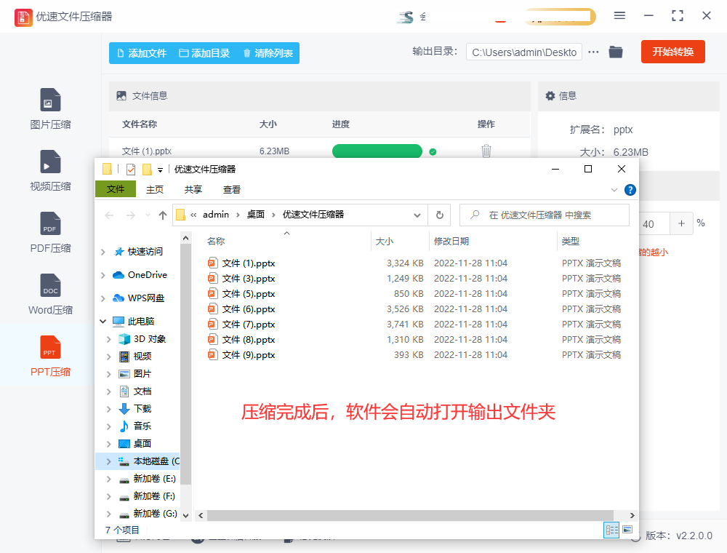Open the 共享 tab in Explorer ribbon
This screenshot has height=553, width=727.
point(193,189)
